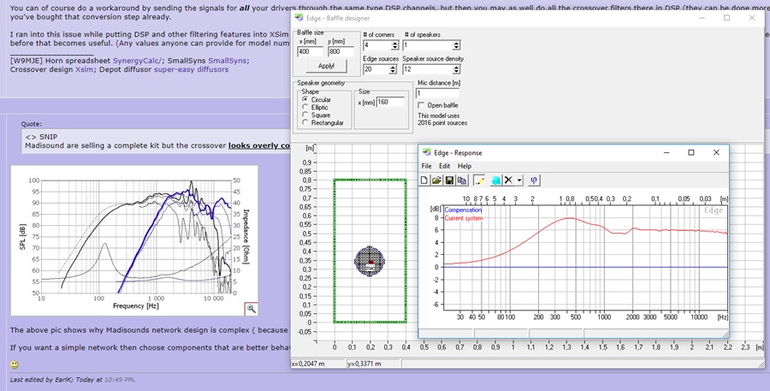Click the Speaker source density spinner arrows
The height and width of the screenshot is (391, 770).
pos(456,70)
